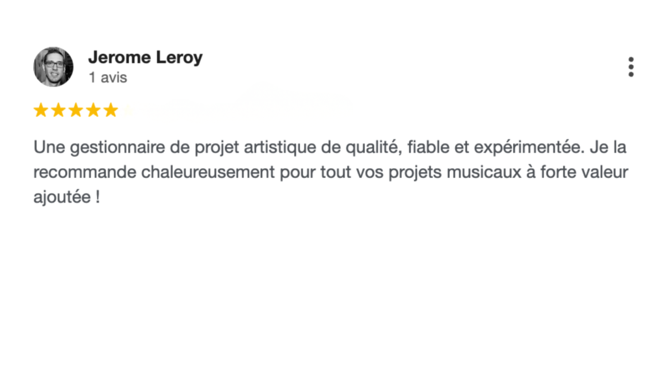Click Jerome Leroy's profile avatar
This screenshot has width=666, height=374.
pyautogui.click(x=53, y=67)
